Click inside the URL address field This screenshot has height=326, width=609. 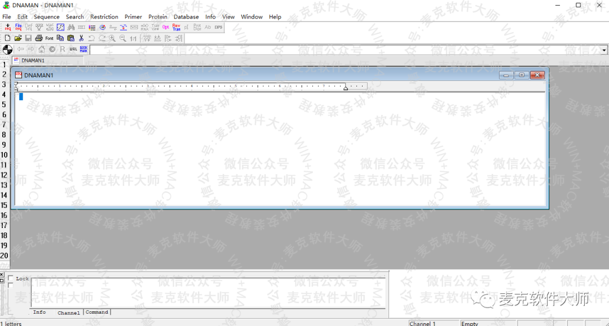[345, 51]
